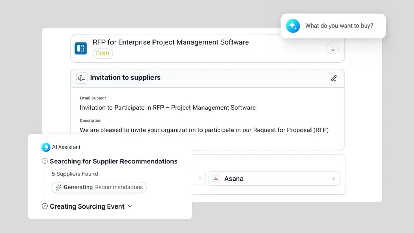Click the 'What do you want to buy?' field
Image resolution: width=414 pixels, height=233 pixels.
pos(339,26)
